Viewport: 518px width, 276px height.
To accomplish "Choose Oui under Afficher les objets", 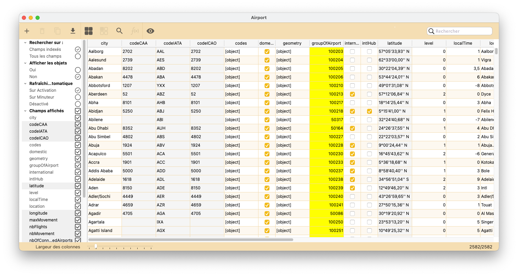I will pyautogui.click(x=78, y=70).
